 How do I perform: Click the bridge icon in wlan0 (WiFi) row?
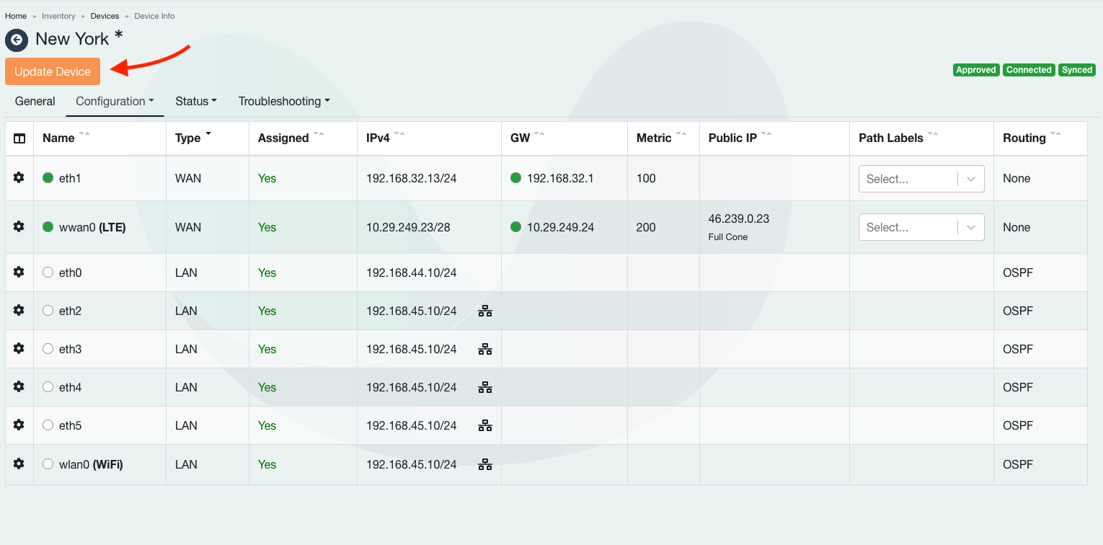click(x=485, y=464)
